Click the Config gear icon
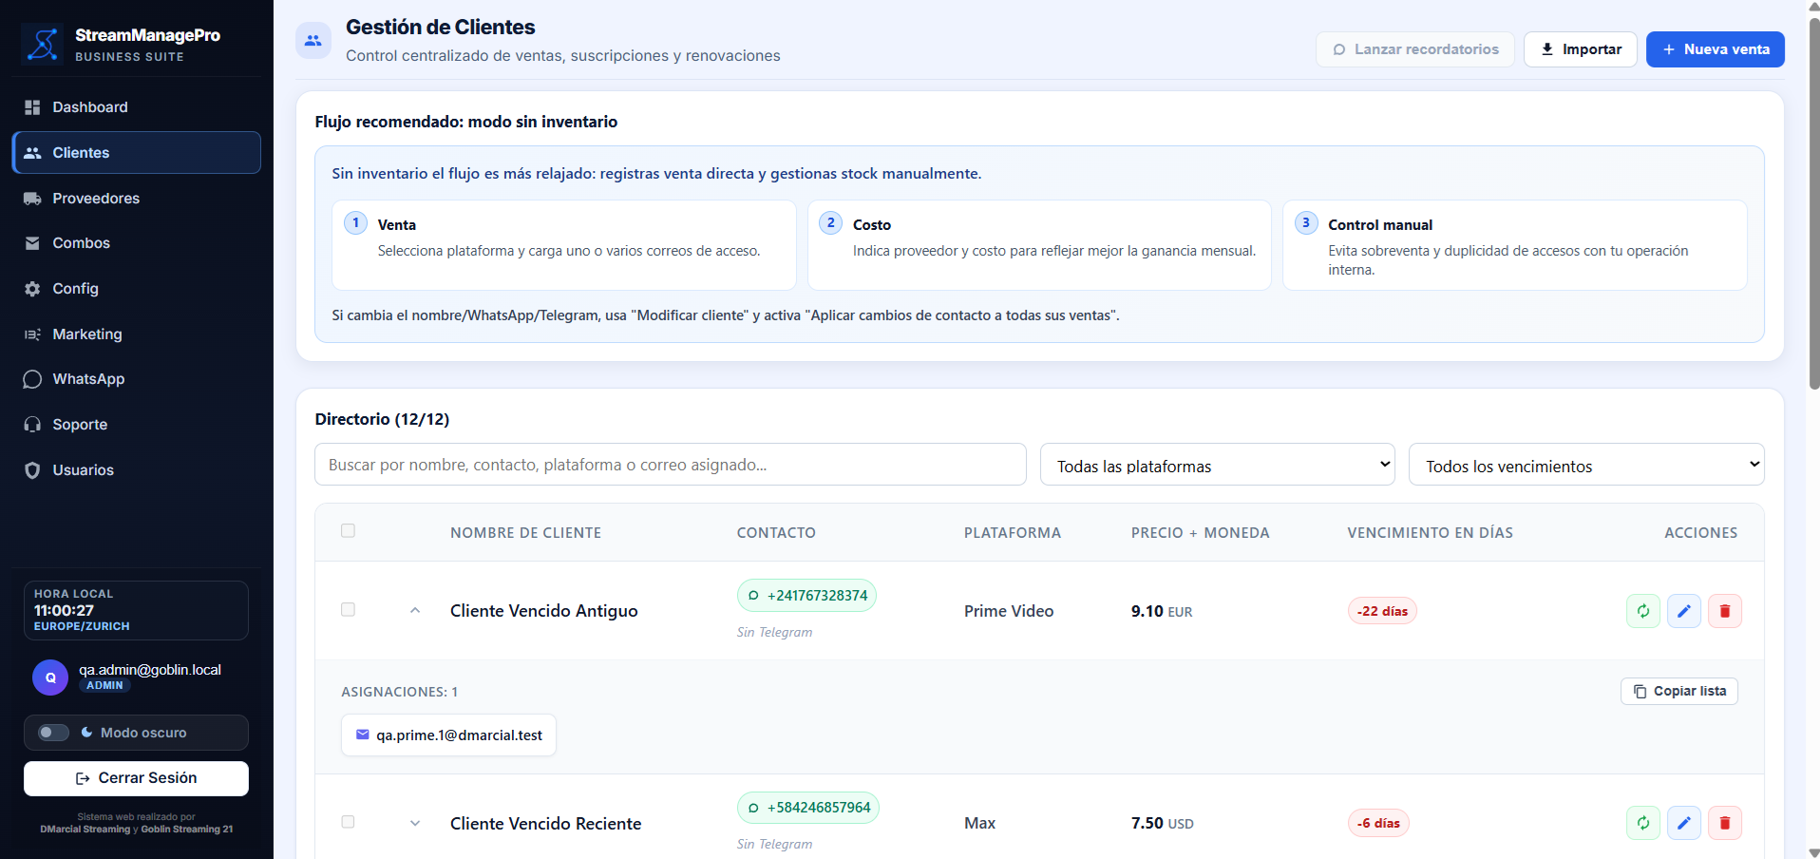Viewport: 1820px width, 859px height. (x=32, y=289)
